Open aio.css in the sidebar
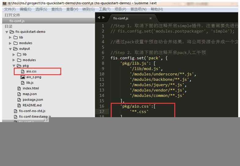The height and width of the screenshot is (166, 240). pyautogui.click(x=31, y=71)
